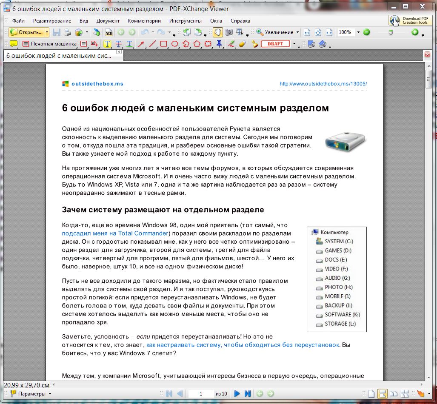Click the Scan to PDF icon
The image size is (437, 404).
pyautogui.click(x=97, y=32)
